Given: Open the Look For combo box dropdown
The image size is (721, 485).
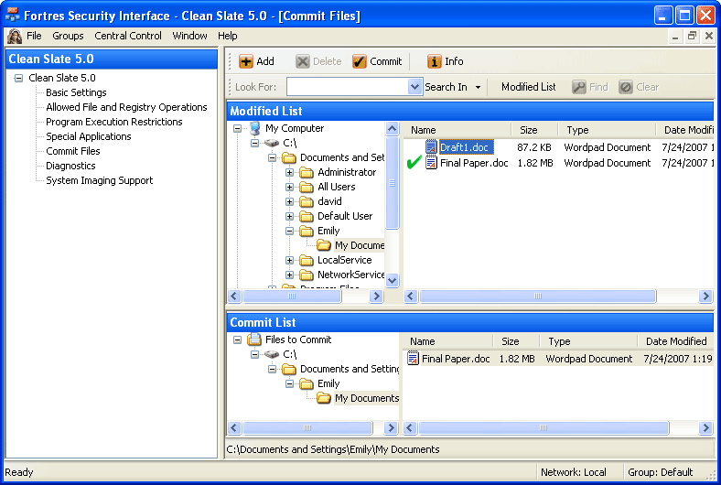Looking at the screenshot, I should point(414,86).
